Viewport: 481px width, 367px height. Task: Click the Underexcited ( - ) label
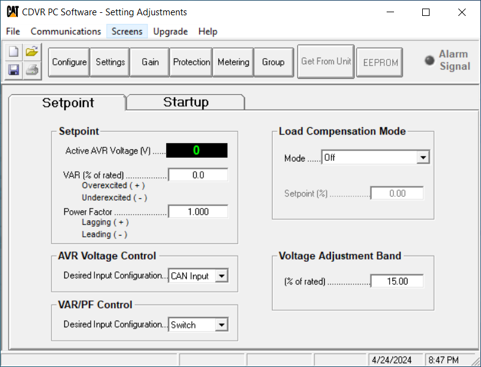[115, 198]
